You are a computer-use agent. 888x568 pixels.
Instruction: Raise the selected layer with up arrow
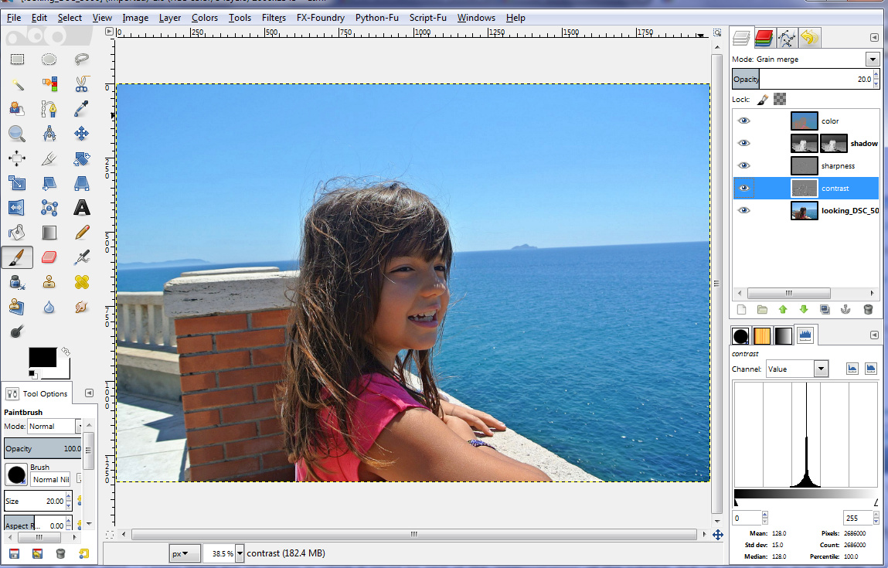pyautogui.click(x=783, y=309)
